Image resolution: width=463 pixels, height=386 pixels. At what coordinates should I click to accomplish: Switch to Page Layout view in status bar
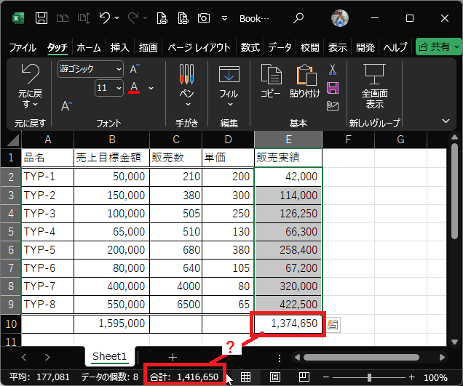pos(275,377)
